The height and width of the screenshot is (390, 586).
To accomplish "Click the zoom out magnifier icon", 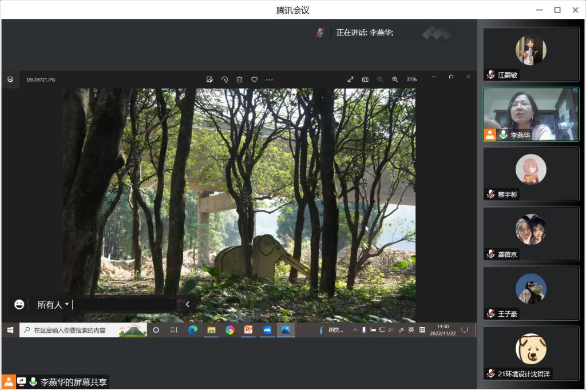I will coord(380,79).
